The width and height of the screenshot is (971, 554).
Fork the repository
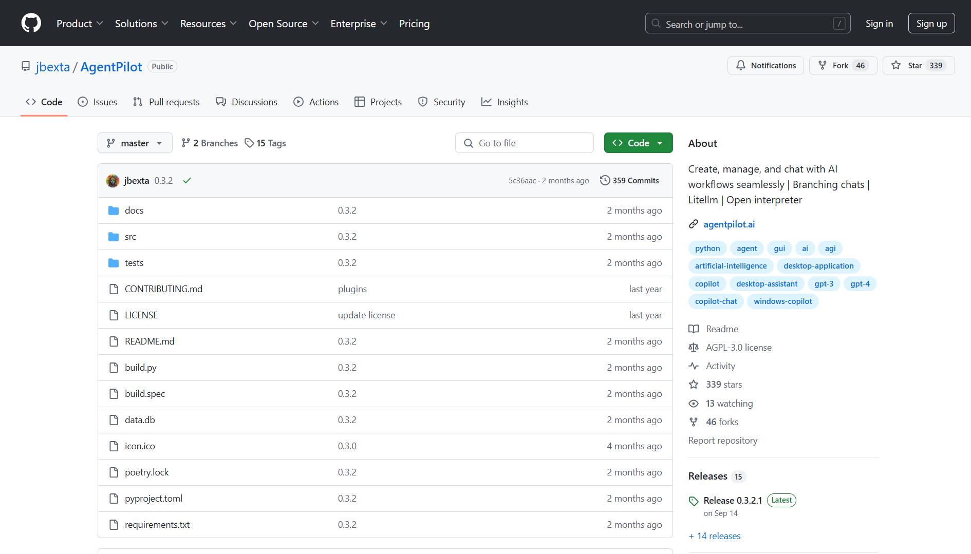[843, 66]
